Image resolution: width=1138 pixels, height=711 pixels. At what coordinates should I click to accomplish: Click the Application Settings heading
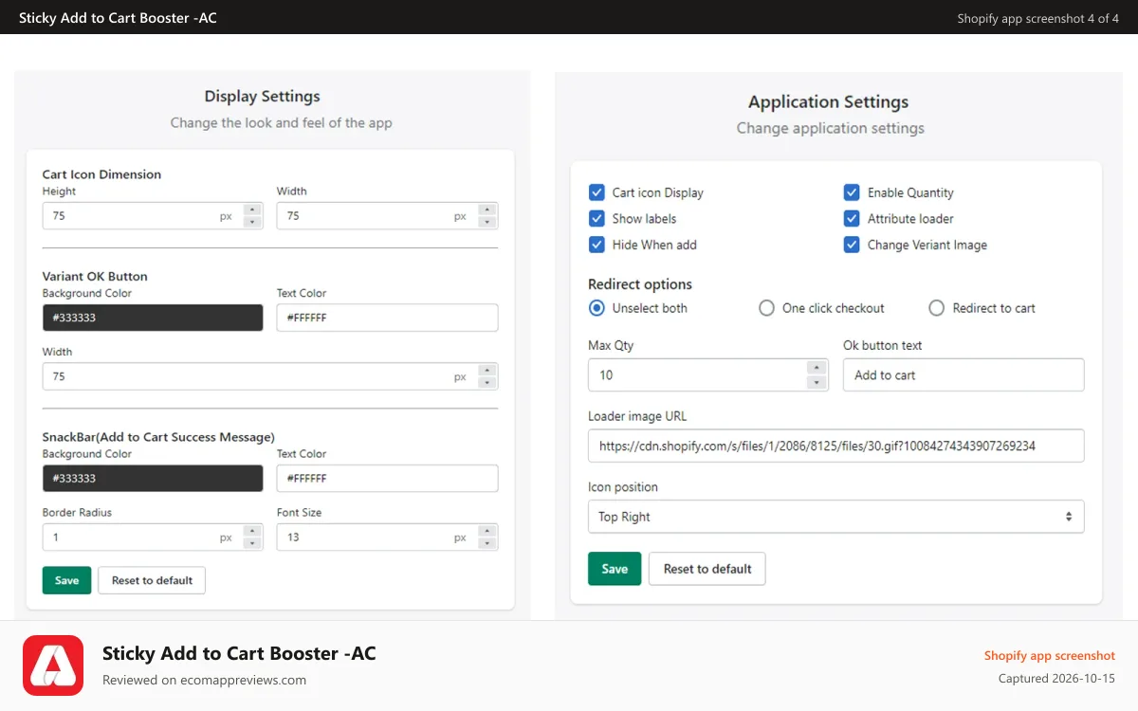[828, 102]
